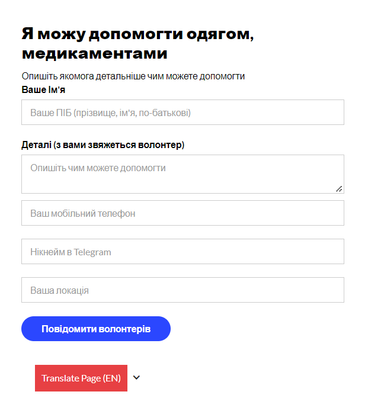Click the location text box above the submit button
The image size is (368, 414).
coord(183,290)
